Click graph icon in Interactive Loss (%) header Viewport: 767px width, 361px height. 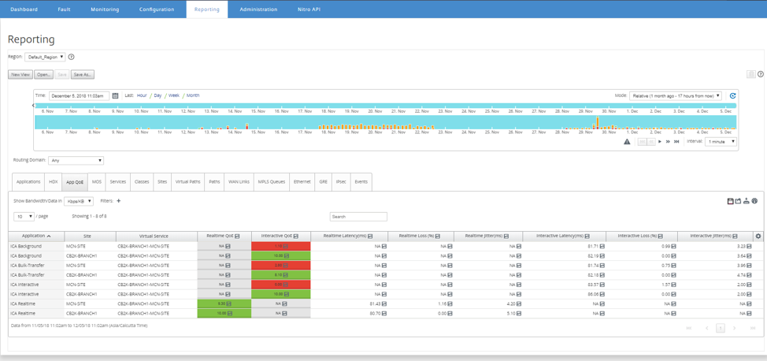click(x=659, y=236)
